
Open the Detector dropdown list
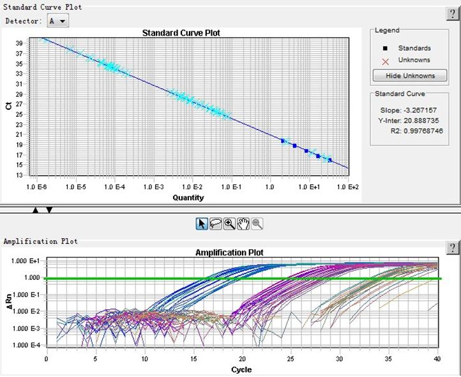58,21
